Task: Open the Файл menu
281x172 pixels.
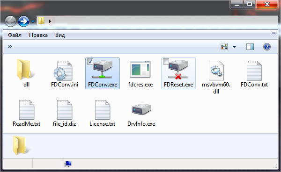Action: pos(15,35)
